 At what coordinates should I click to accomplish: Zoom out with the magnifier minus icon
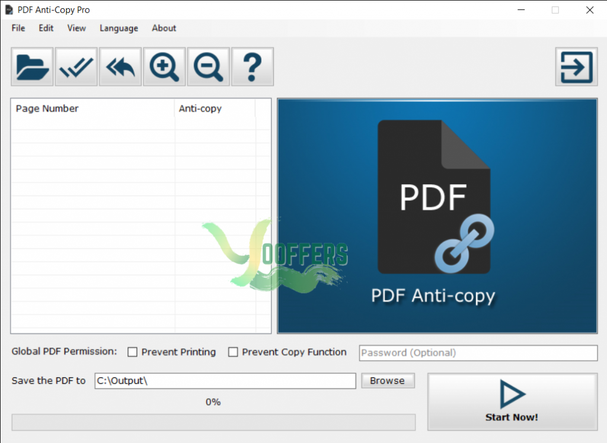click(x=209, y=66)
